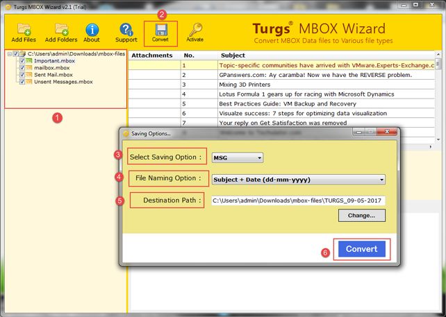The height and width of the screenshot is (317, 446).
Task: Uncheck the mailbox.mbox checkbox
Action: [x=22, y=68]
